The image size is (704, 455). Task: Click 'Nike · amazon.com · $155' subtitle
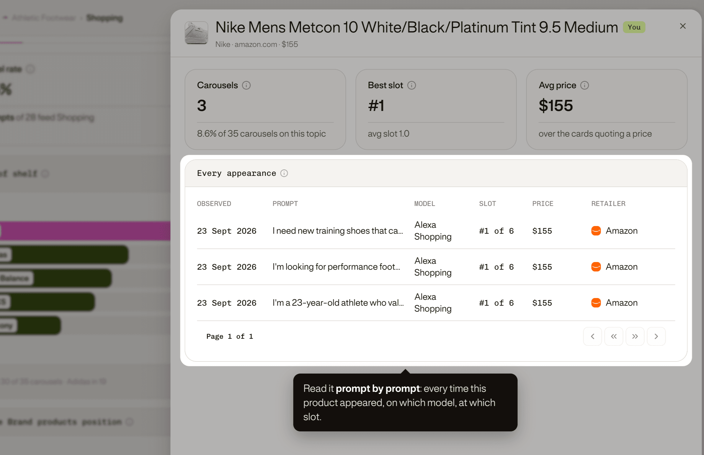[257, 44]
